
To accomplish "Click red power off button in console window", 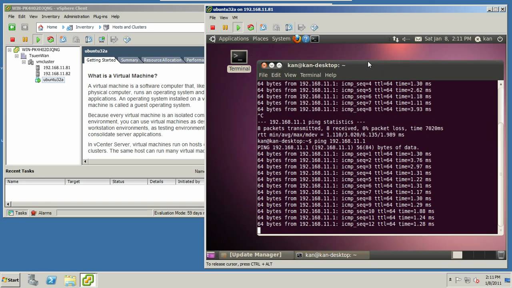I will pos(213,28).
